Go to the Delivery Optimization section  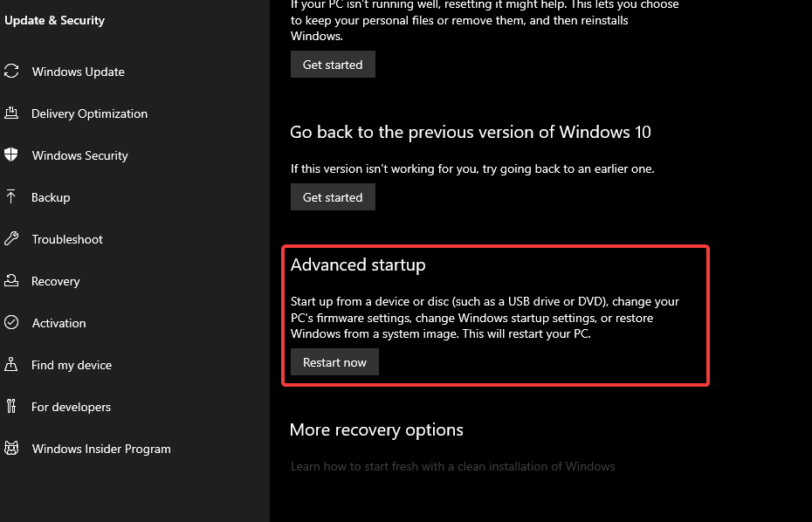coord(89,113)
